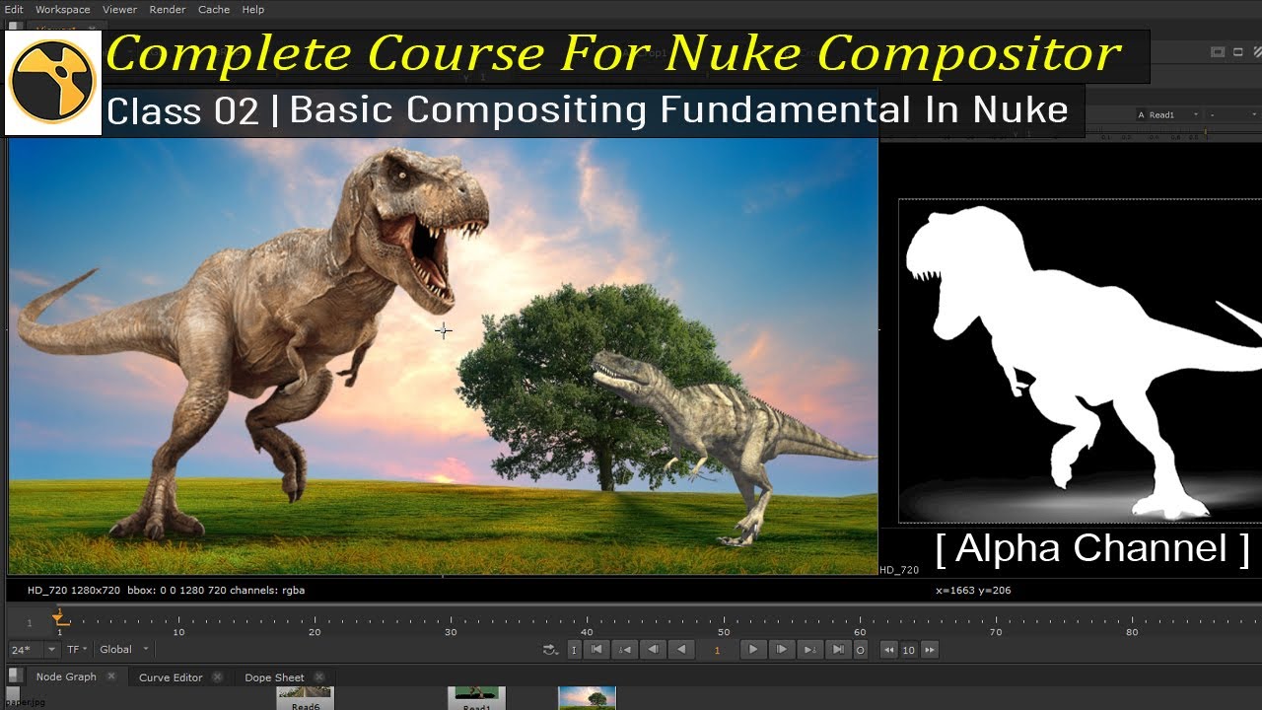The width and height of the screenshot is (1262, 710).
Task: Switch to the Curve Editor tab
Action: pyautogui.click(x=171, y=677)
